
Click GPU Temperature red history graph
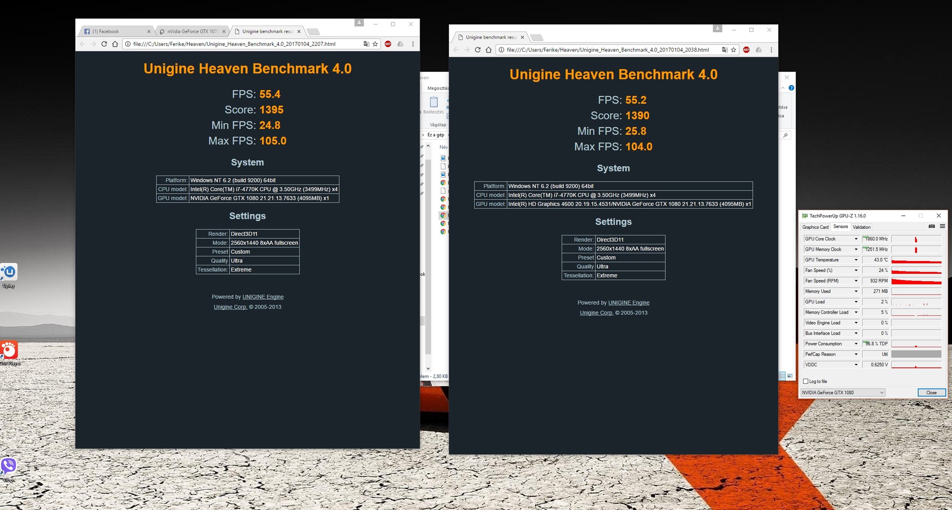tap(916, 260)
